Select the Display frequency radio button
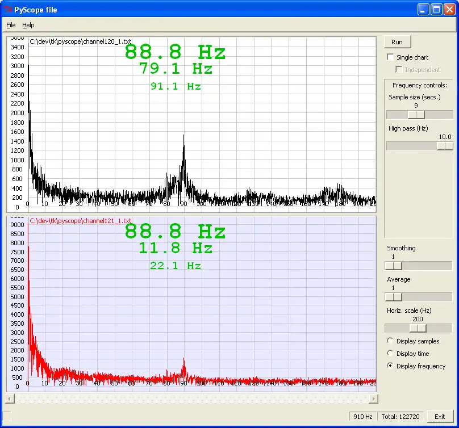 (x=390, y=366)
